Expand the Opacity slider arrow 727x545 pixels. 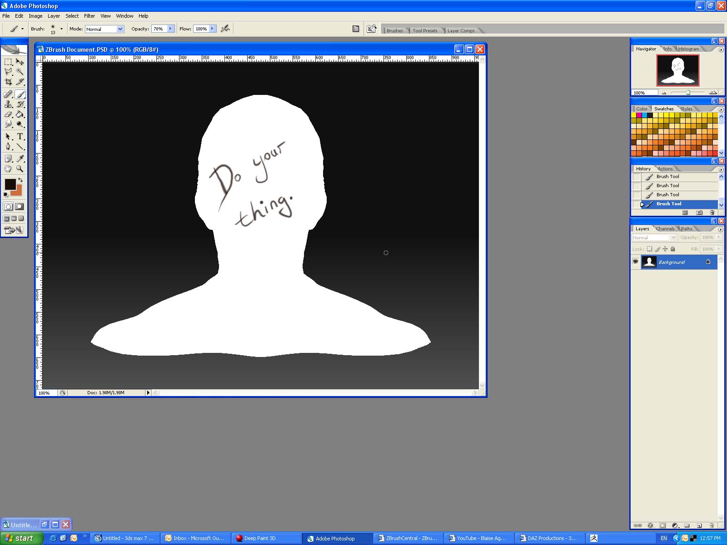(x=170, y=29)
